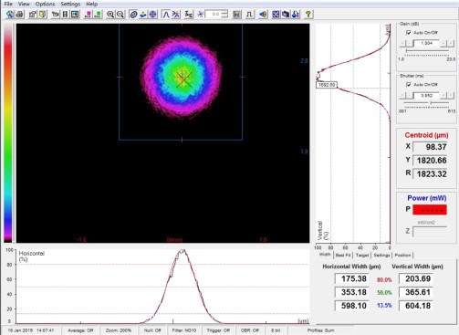Click the blue flask toolbar icon
This screenshot has height=335, width=459.
pos(295,14)
